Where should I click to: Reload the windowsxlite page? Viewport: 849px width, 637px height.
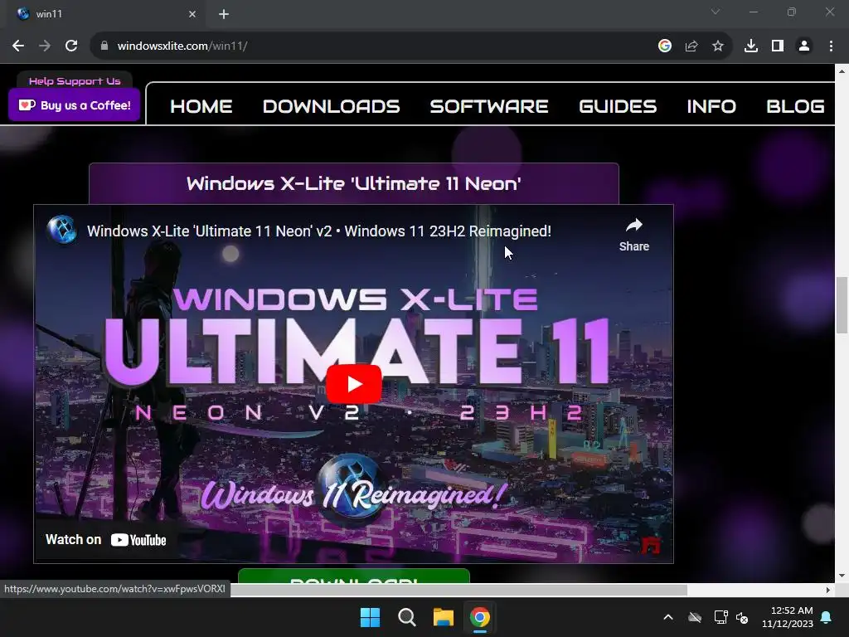coord(71,46)
